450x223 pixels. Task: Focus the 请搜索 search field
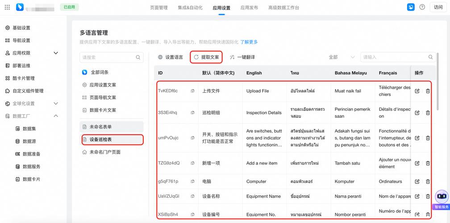tap(111, 58)
